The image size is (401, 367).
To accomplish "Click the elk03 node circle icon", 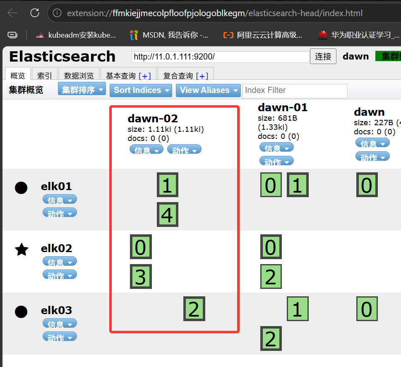I will tap(21, 312).
